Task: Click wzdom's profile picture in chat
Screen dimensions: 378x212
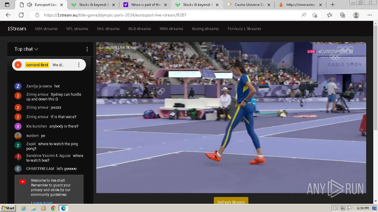Action: [18, 136]
